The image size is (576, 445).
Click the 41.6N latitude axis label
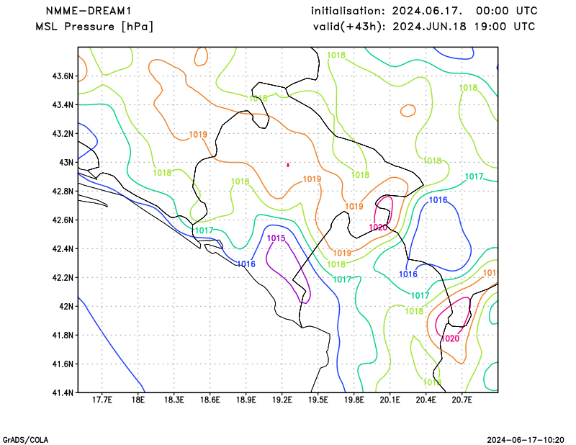[x=63, y=364]
